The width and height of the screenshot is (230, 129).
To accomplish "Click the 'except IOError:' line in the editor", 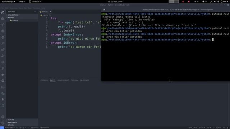I will (64, 43).
